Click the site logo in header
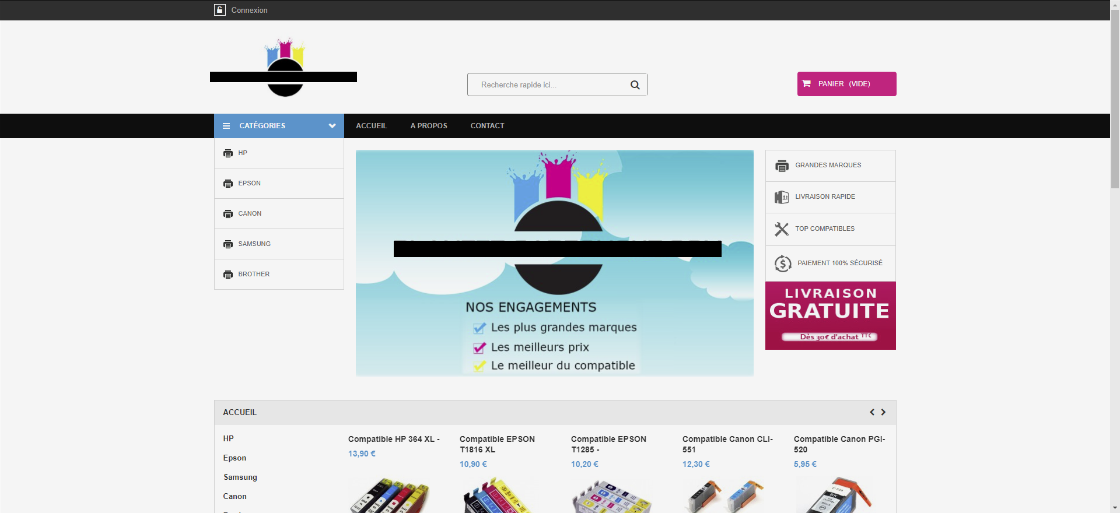Image resolution: width=1120 pixels, height=513 pixels. coord(283,68)
